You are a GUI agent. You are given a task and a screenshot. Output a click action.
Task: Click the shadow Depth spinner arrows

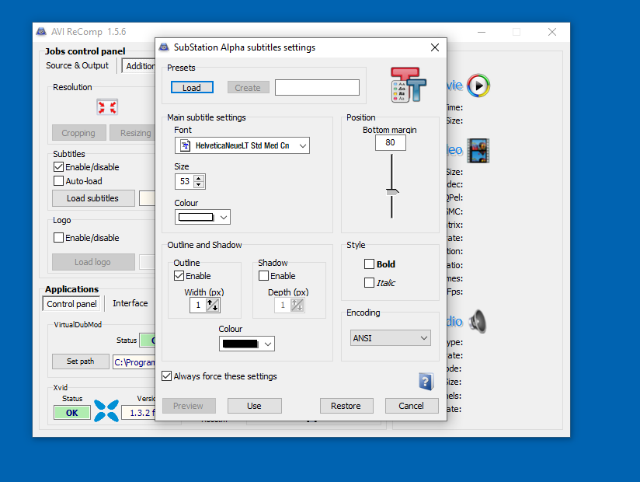297,305
